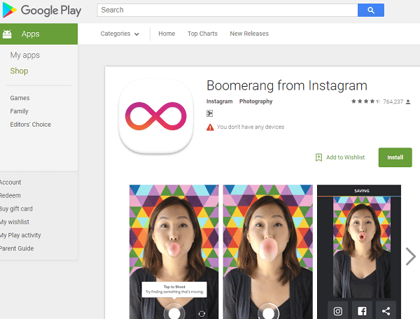The width and height of the screenshot is (420, 319).
Task: Open the Redeem link
Action: pyautogui.click(x=10, y=195)
